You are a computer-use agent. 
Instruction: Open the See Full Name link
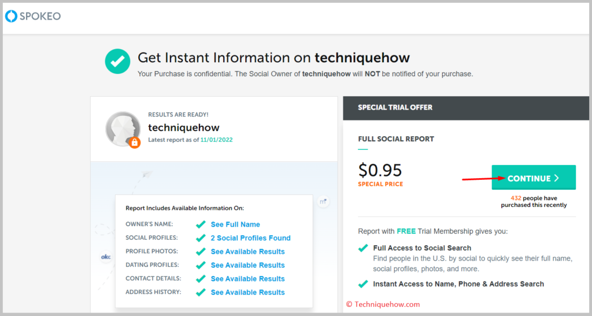click(x=235, y=224)
